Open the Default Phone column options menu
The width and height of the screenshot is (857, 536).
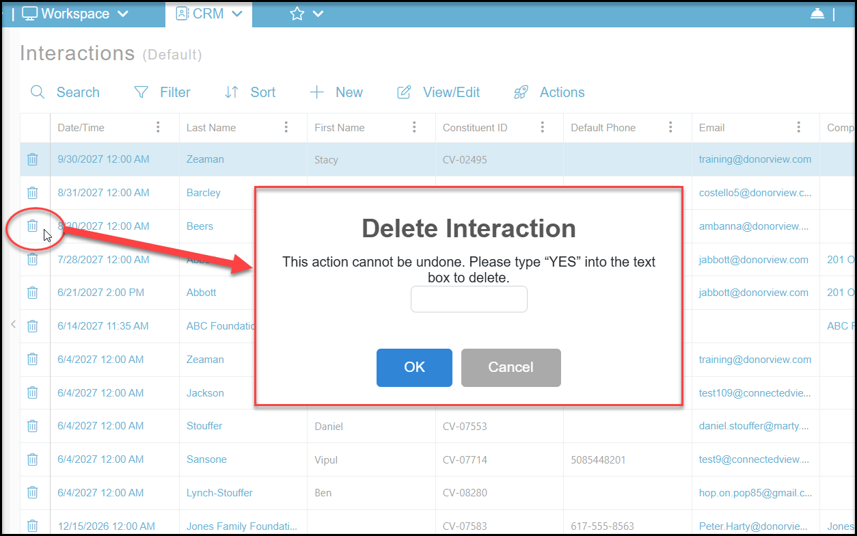(x=670, y=127)
